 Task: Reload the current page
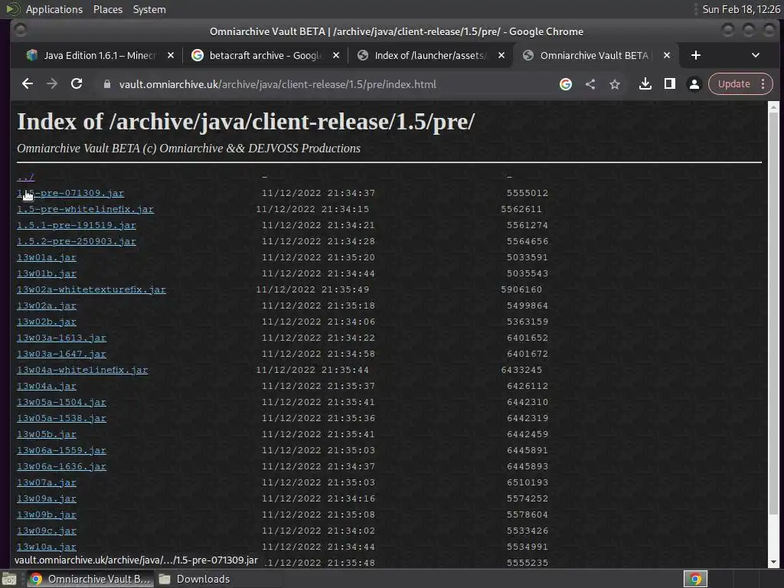[x=77, y=84]
